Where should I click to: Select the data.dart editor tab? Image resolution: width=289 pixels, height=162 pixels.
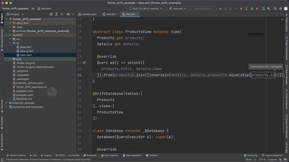pyautogui.click(x=130, y=14)
